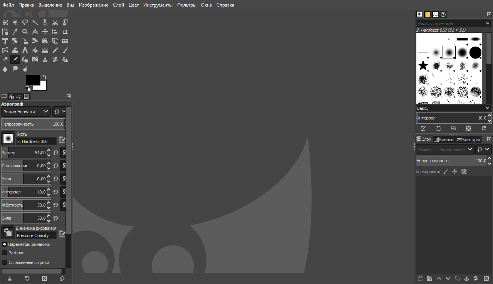Switch to the Fonts tab (Aa)

tap(435, 14)
